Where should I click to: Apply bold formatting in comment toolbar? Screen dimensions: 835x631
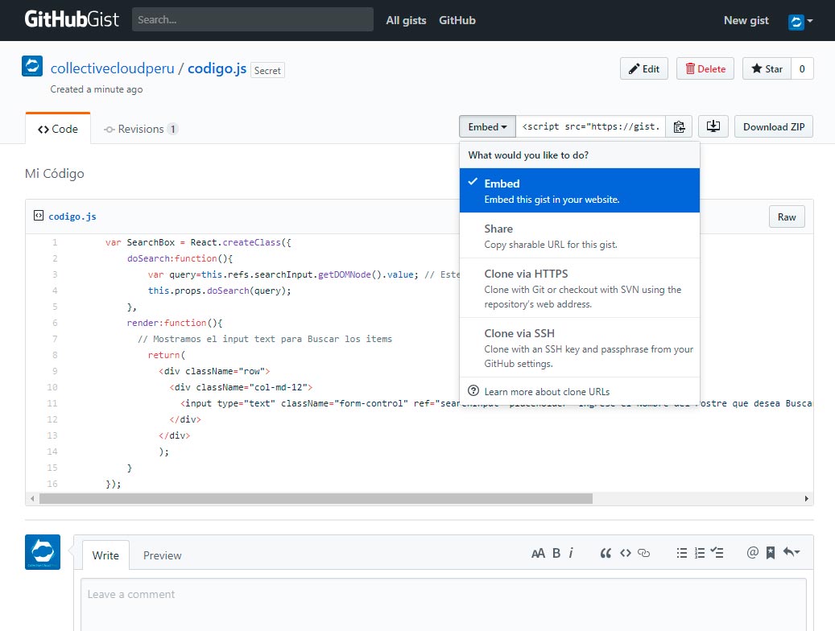click(556, 553)
